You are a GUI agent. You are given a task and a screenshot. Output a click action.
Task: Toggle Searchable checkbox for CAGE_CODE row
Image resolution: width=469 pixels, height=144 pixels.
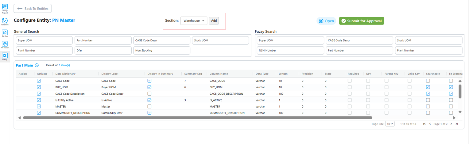click(428, 81)
